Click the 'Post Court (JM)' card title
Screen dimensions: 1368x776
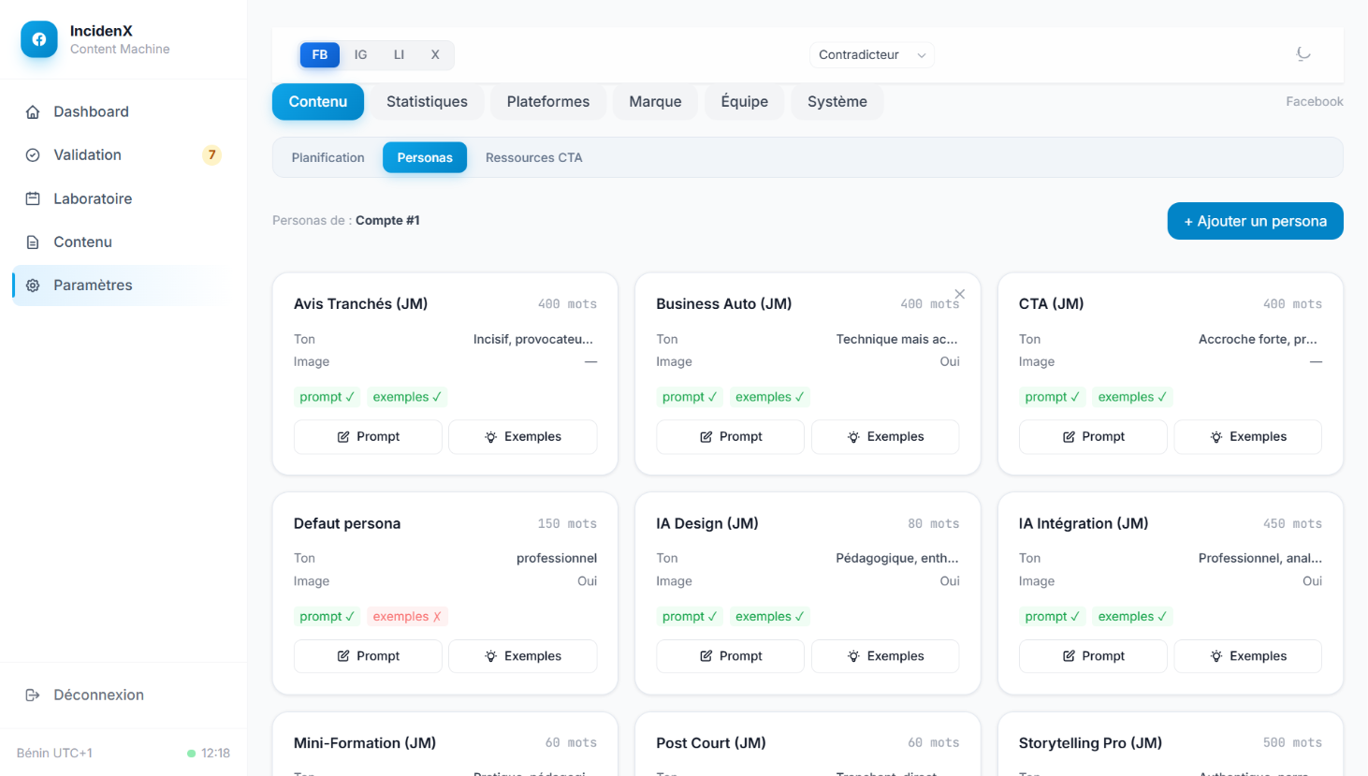coord(711,742)
